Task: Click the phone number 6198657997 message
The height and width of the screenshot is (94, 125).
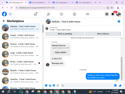Action: click(x=57, y=59)
